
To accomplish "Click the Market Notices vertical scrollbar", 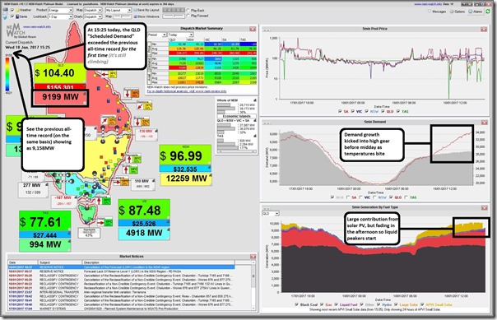I will (253, 285).
